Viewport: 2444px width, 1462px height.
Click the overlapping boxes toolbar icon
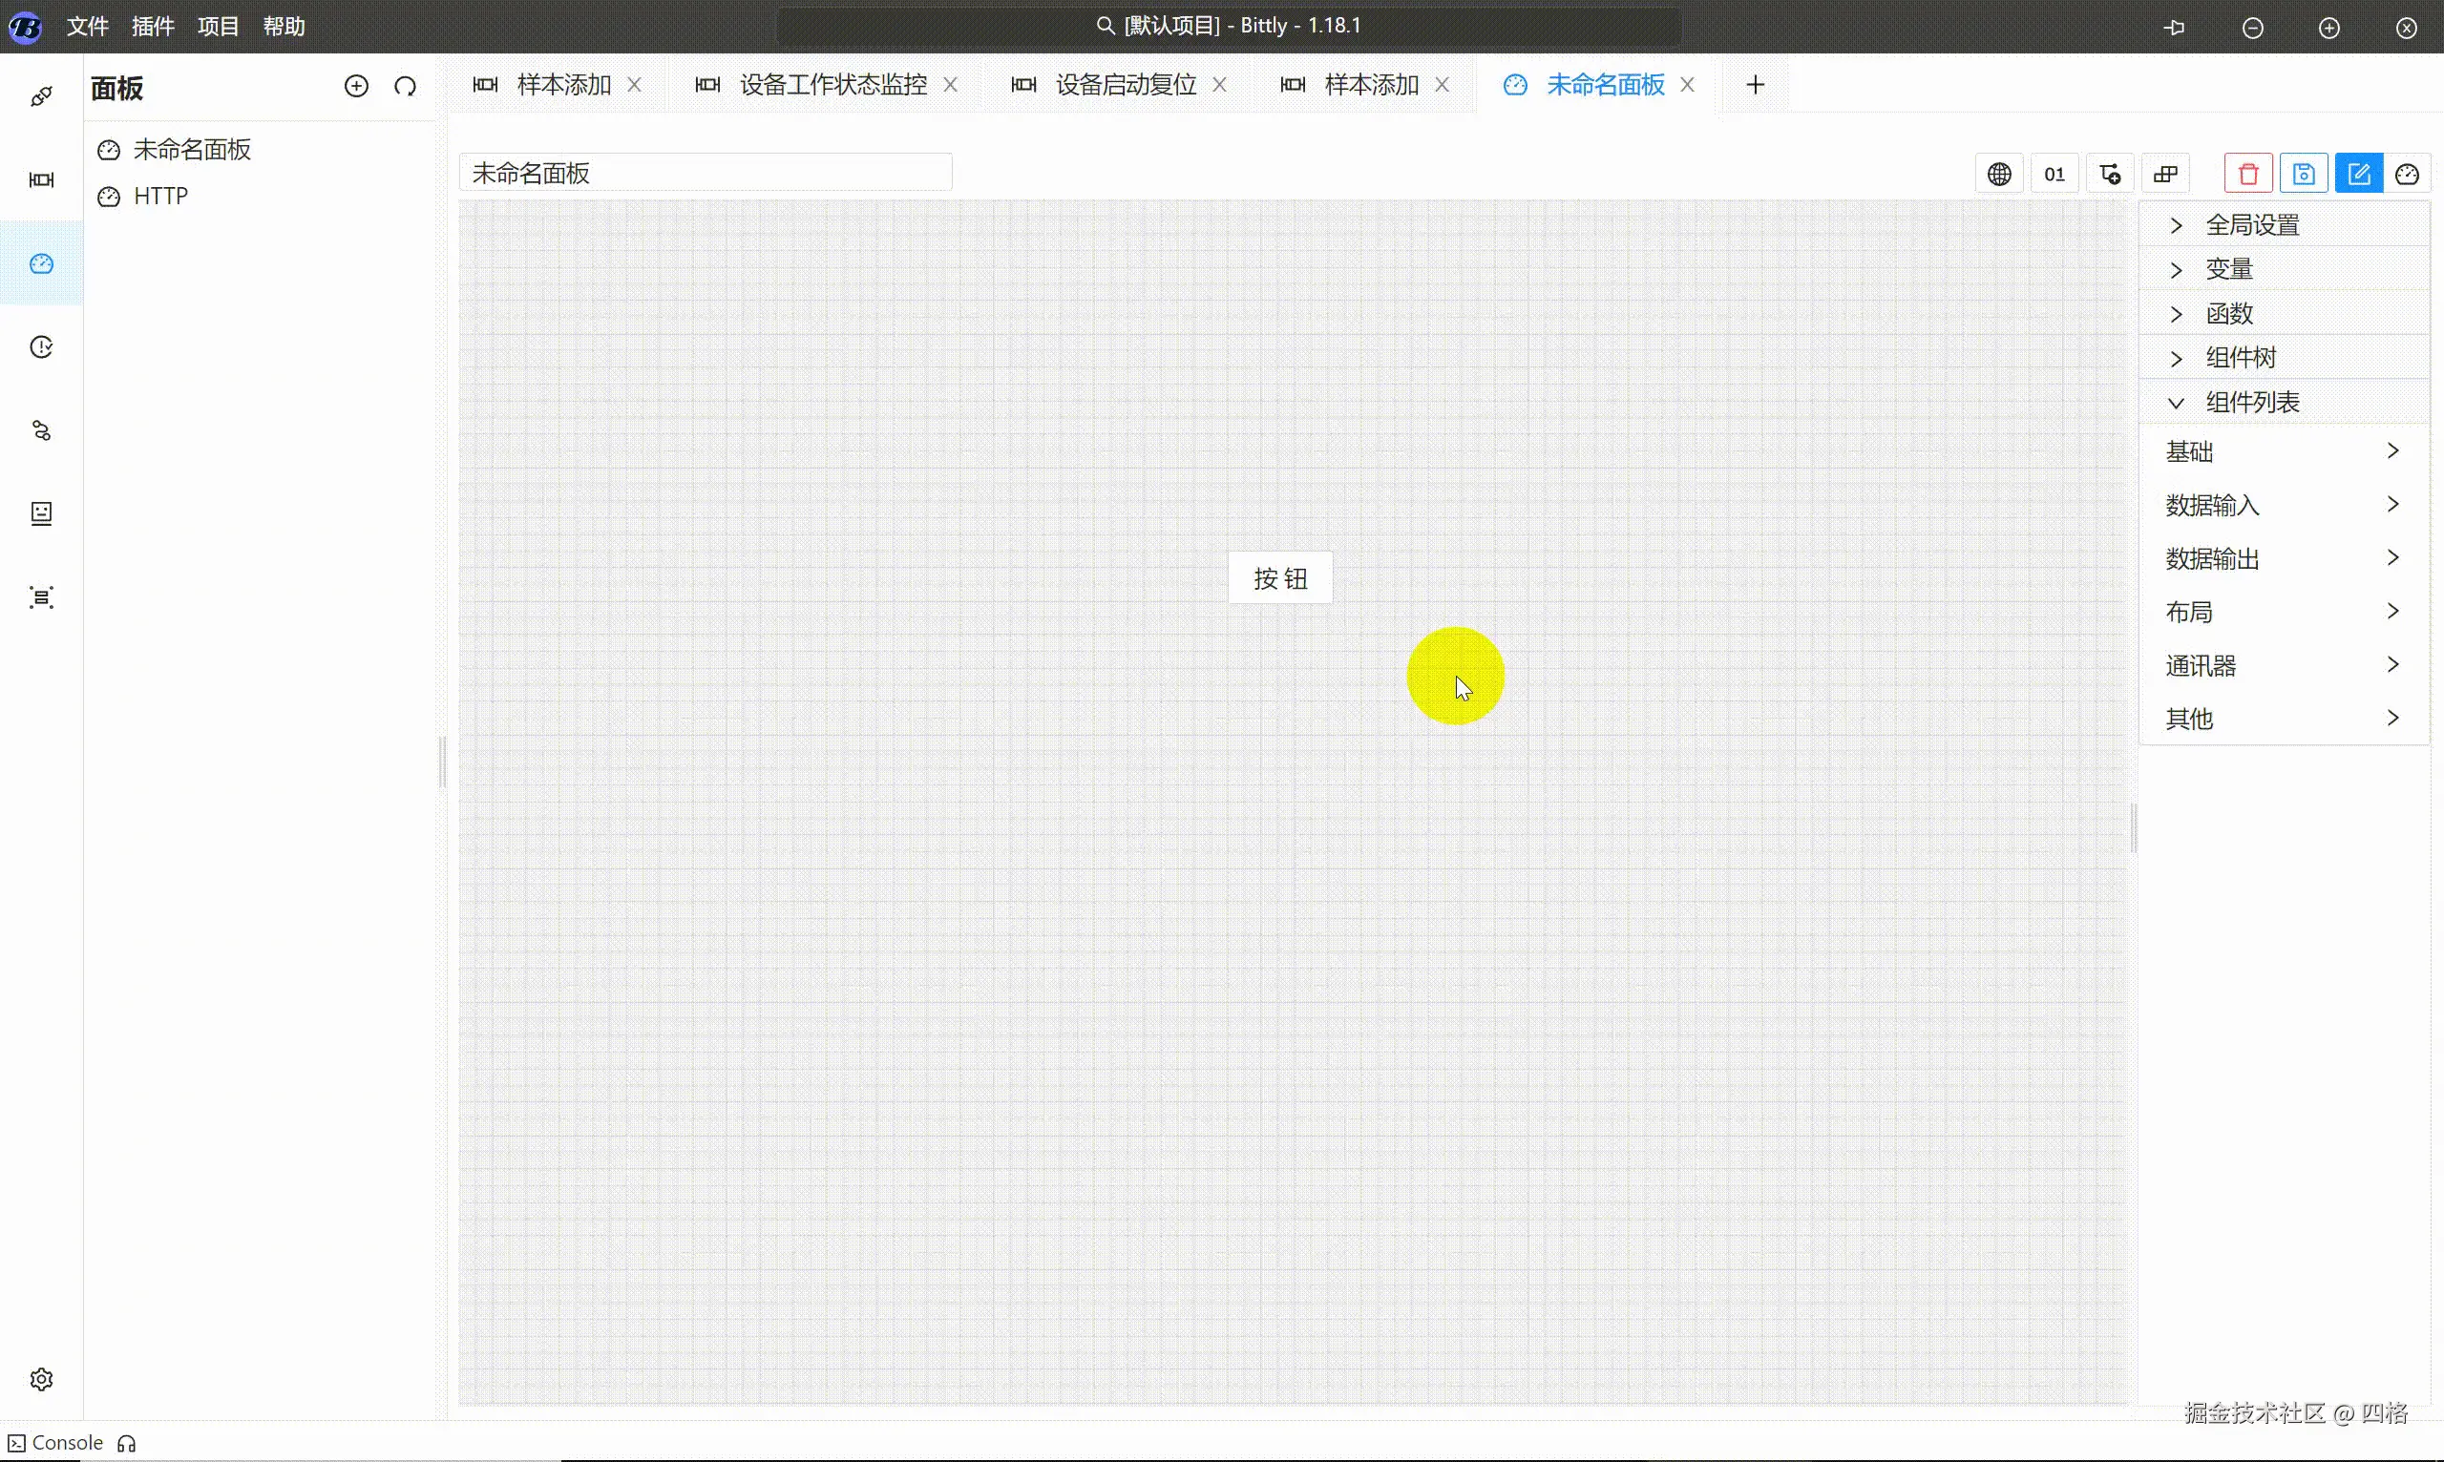coord(2165,175)
